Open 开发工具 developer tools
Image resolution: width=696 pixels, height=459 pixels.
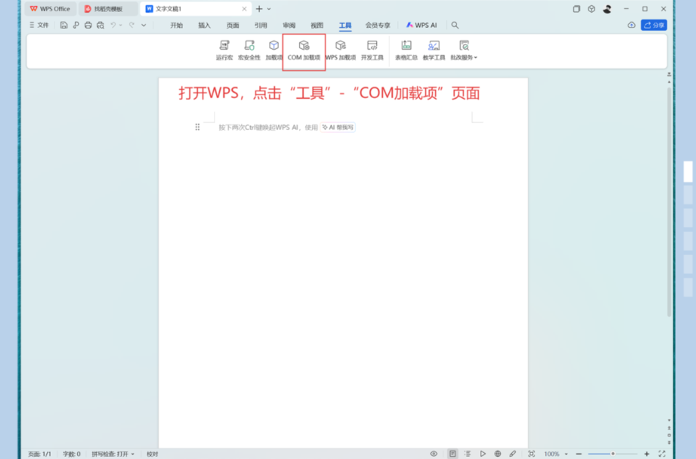coord(372,50)
